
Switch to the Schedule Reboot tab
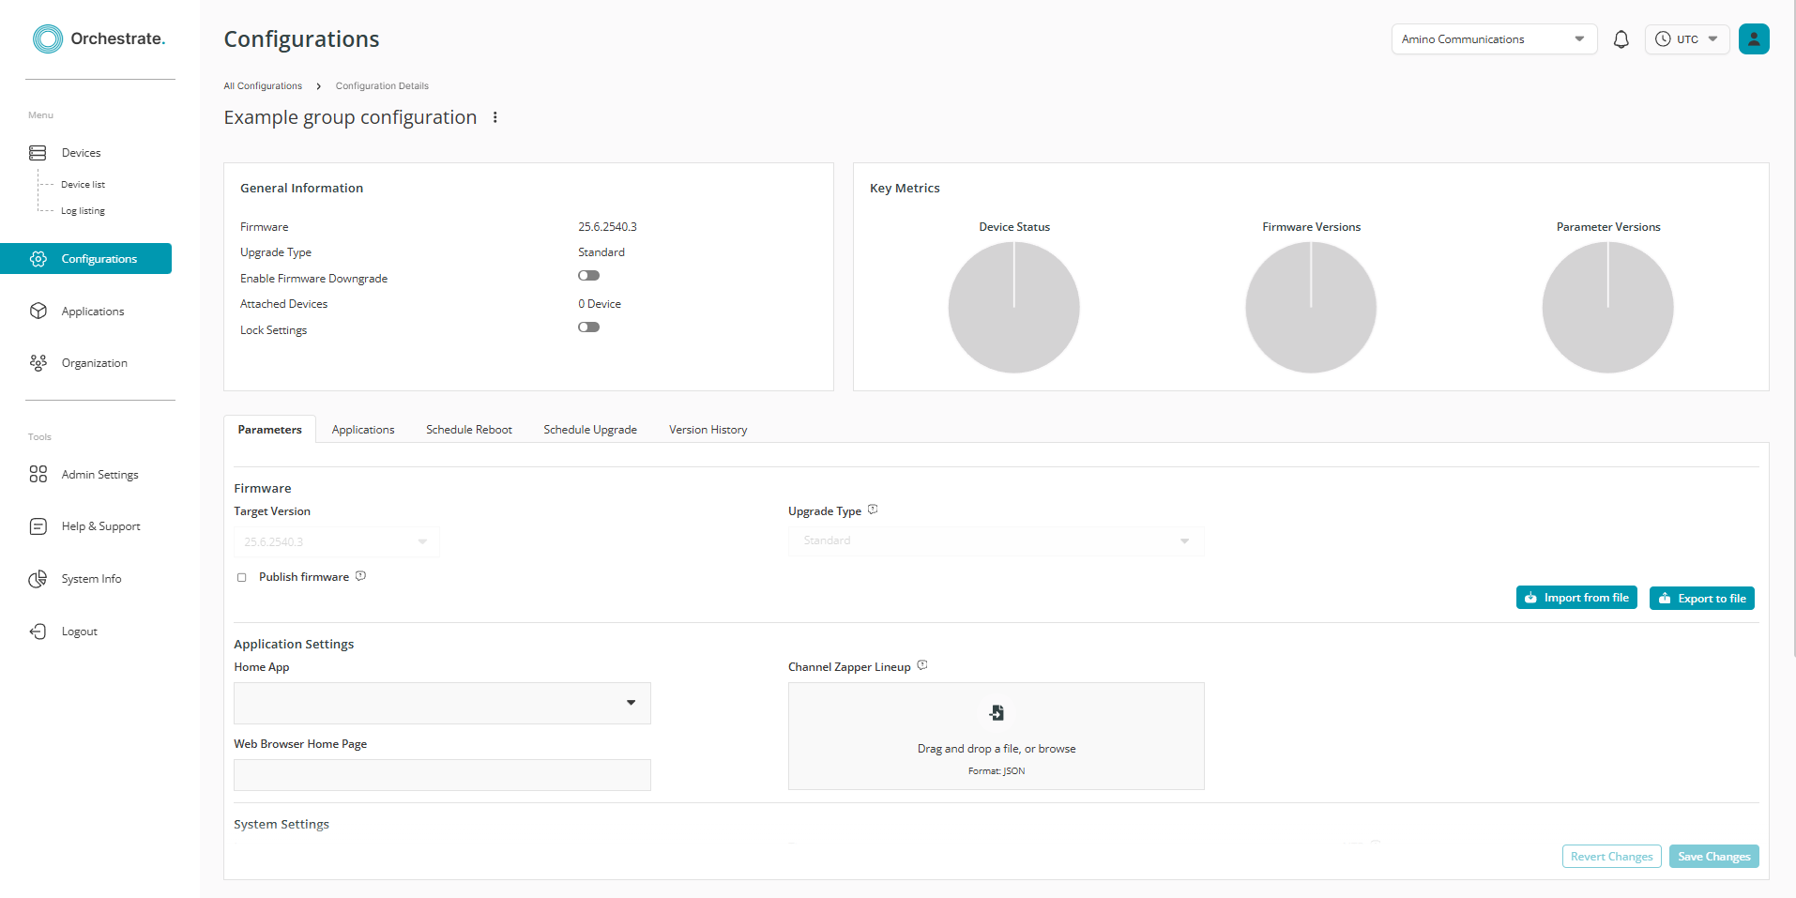pyautogui.click(x=468, y=430)
